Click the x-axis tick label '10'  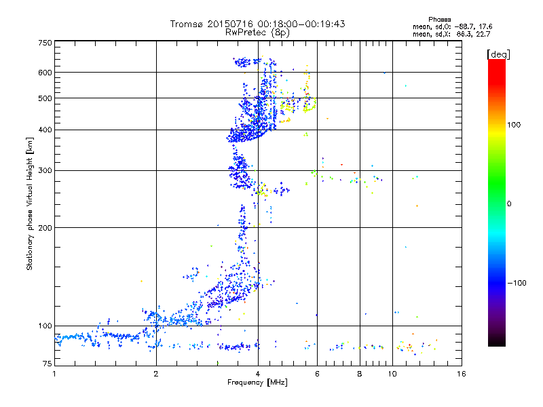click(x=392, y=374)
